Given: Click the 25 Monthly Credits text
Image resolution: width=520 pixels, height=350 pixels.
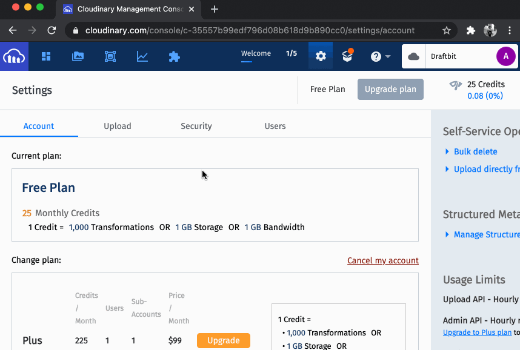Looking at the screenshot, I should pyautogui.click(x=61, y=213).
